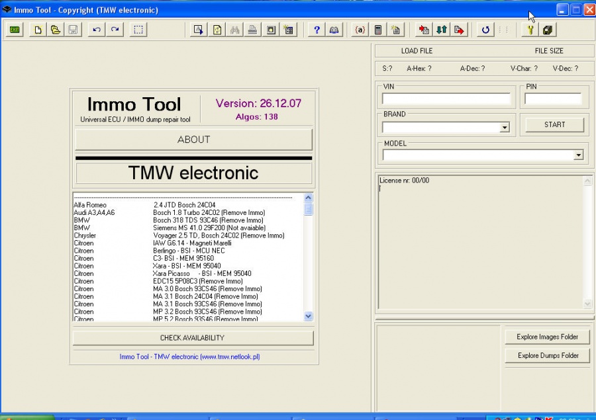Click the blue circular reload arrow icon
The image size is (596, 420).
tap(485, 30)
